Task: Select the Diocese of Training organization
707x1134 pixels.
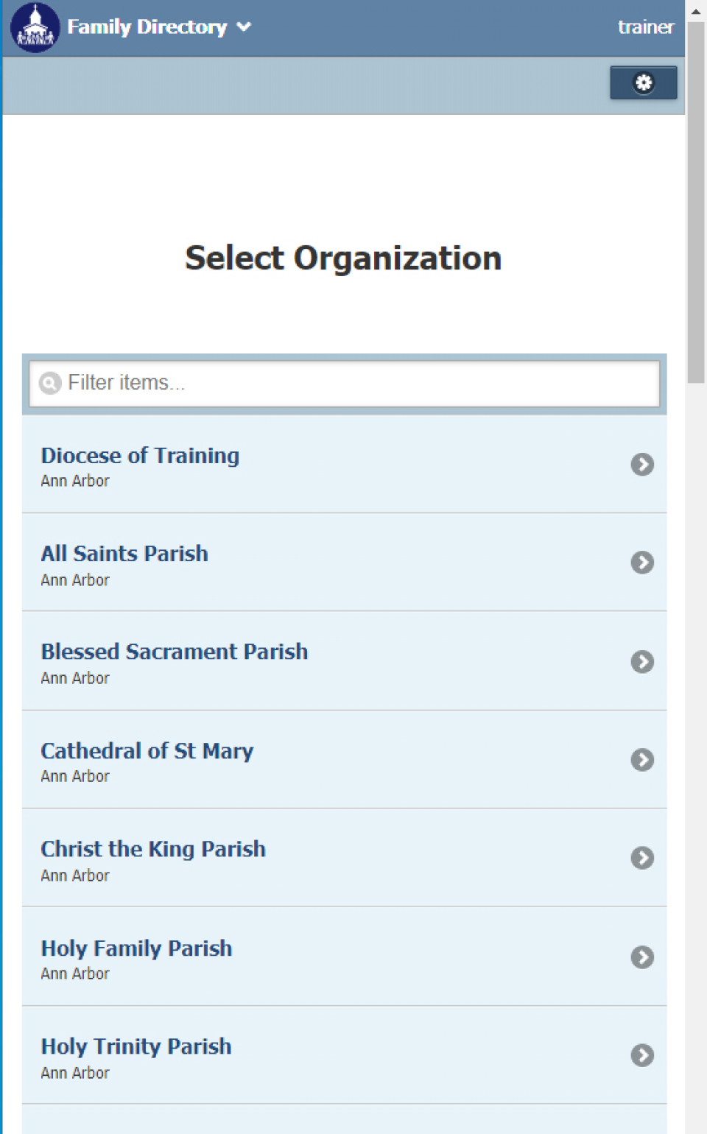Action: click(345, 464)
